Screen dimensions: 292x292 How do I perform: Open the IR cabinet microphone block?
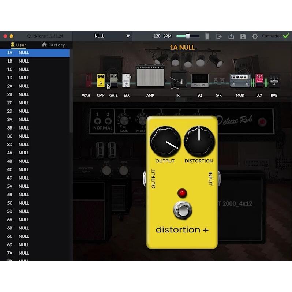178,79
